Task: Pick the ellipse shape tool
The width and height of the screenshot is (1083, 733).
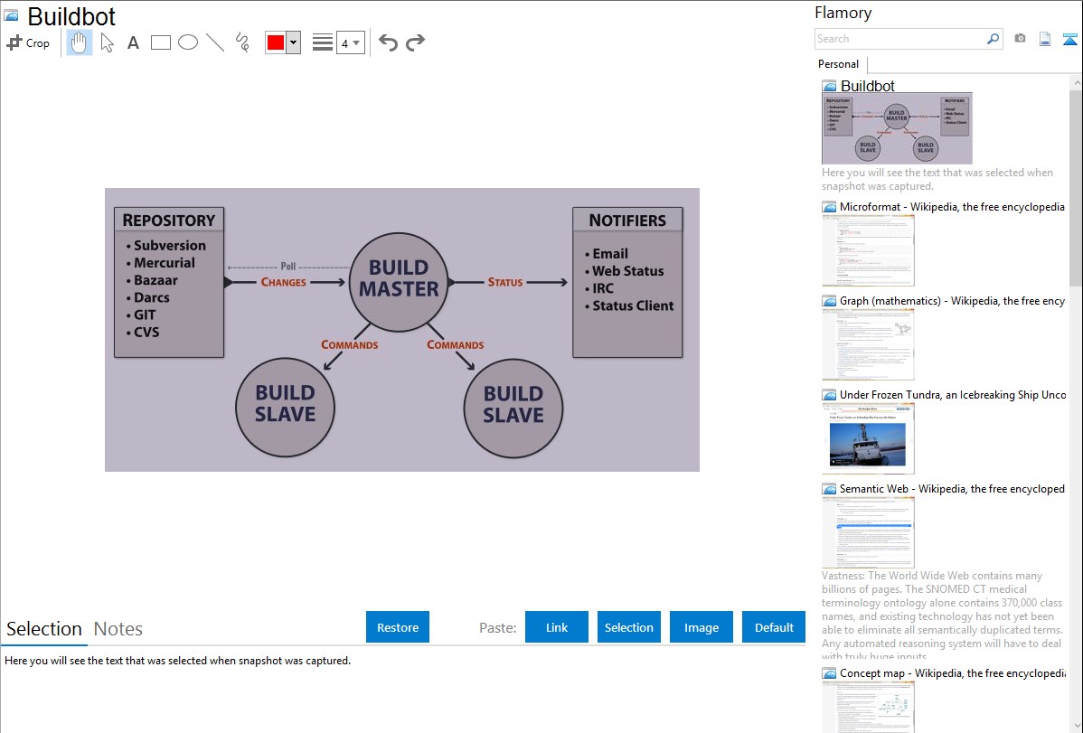Action: (188, 42)
